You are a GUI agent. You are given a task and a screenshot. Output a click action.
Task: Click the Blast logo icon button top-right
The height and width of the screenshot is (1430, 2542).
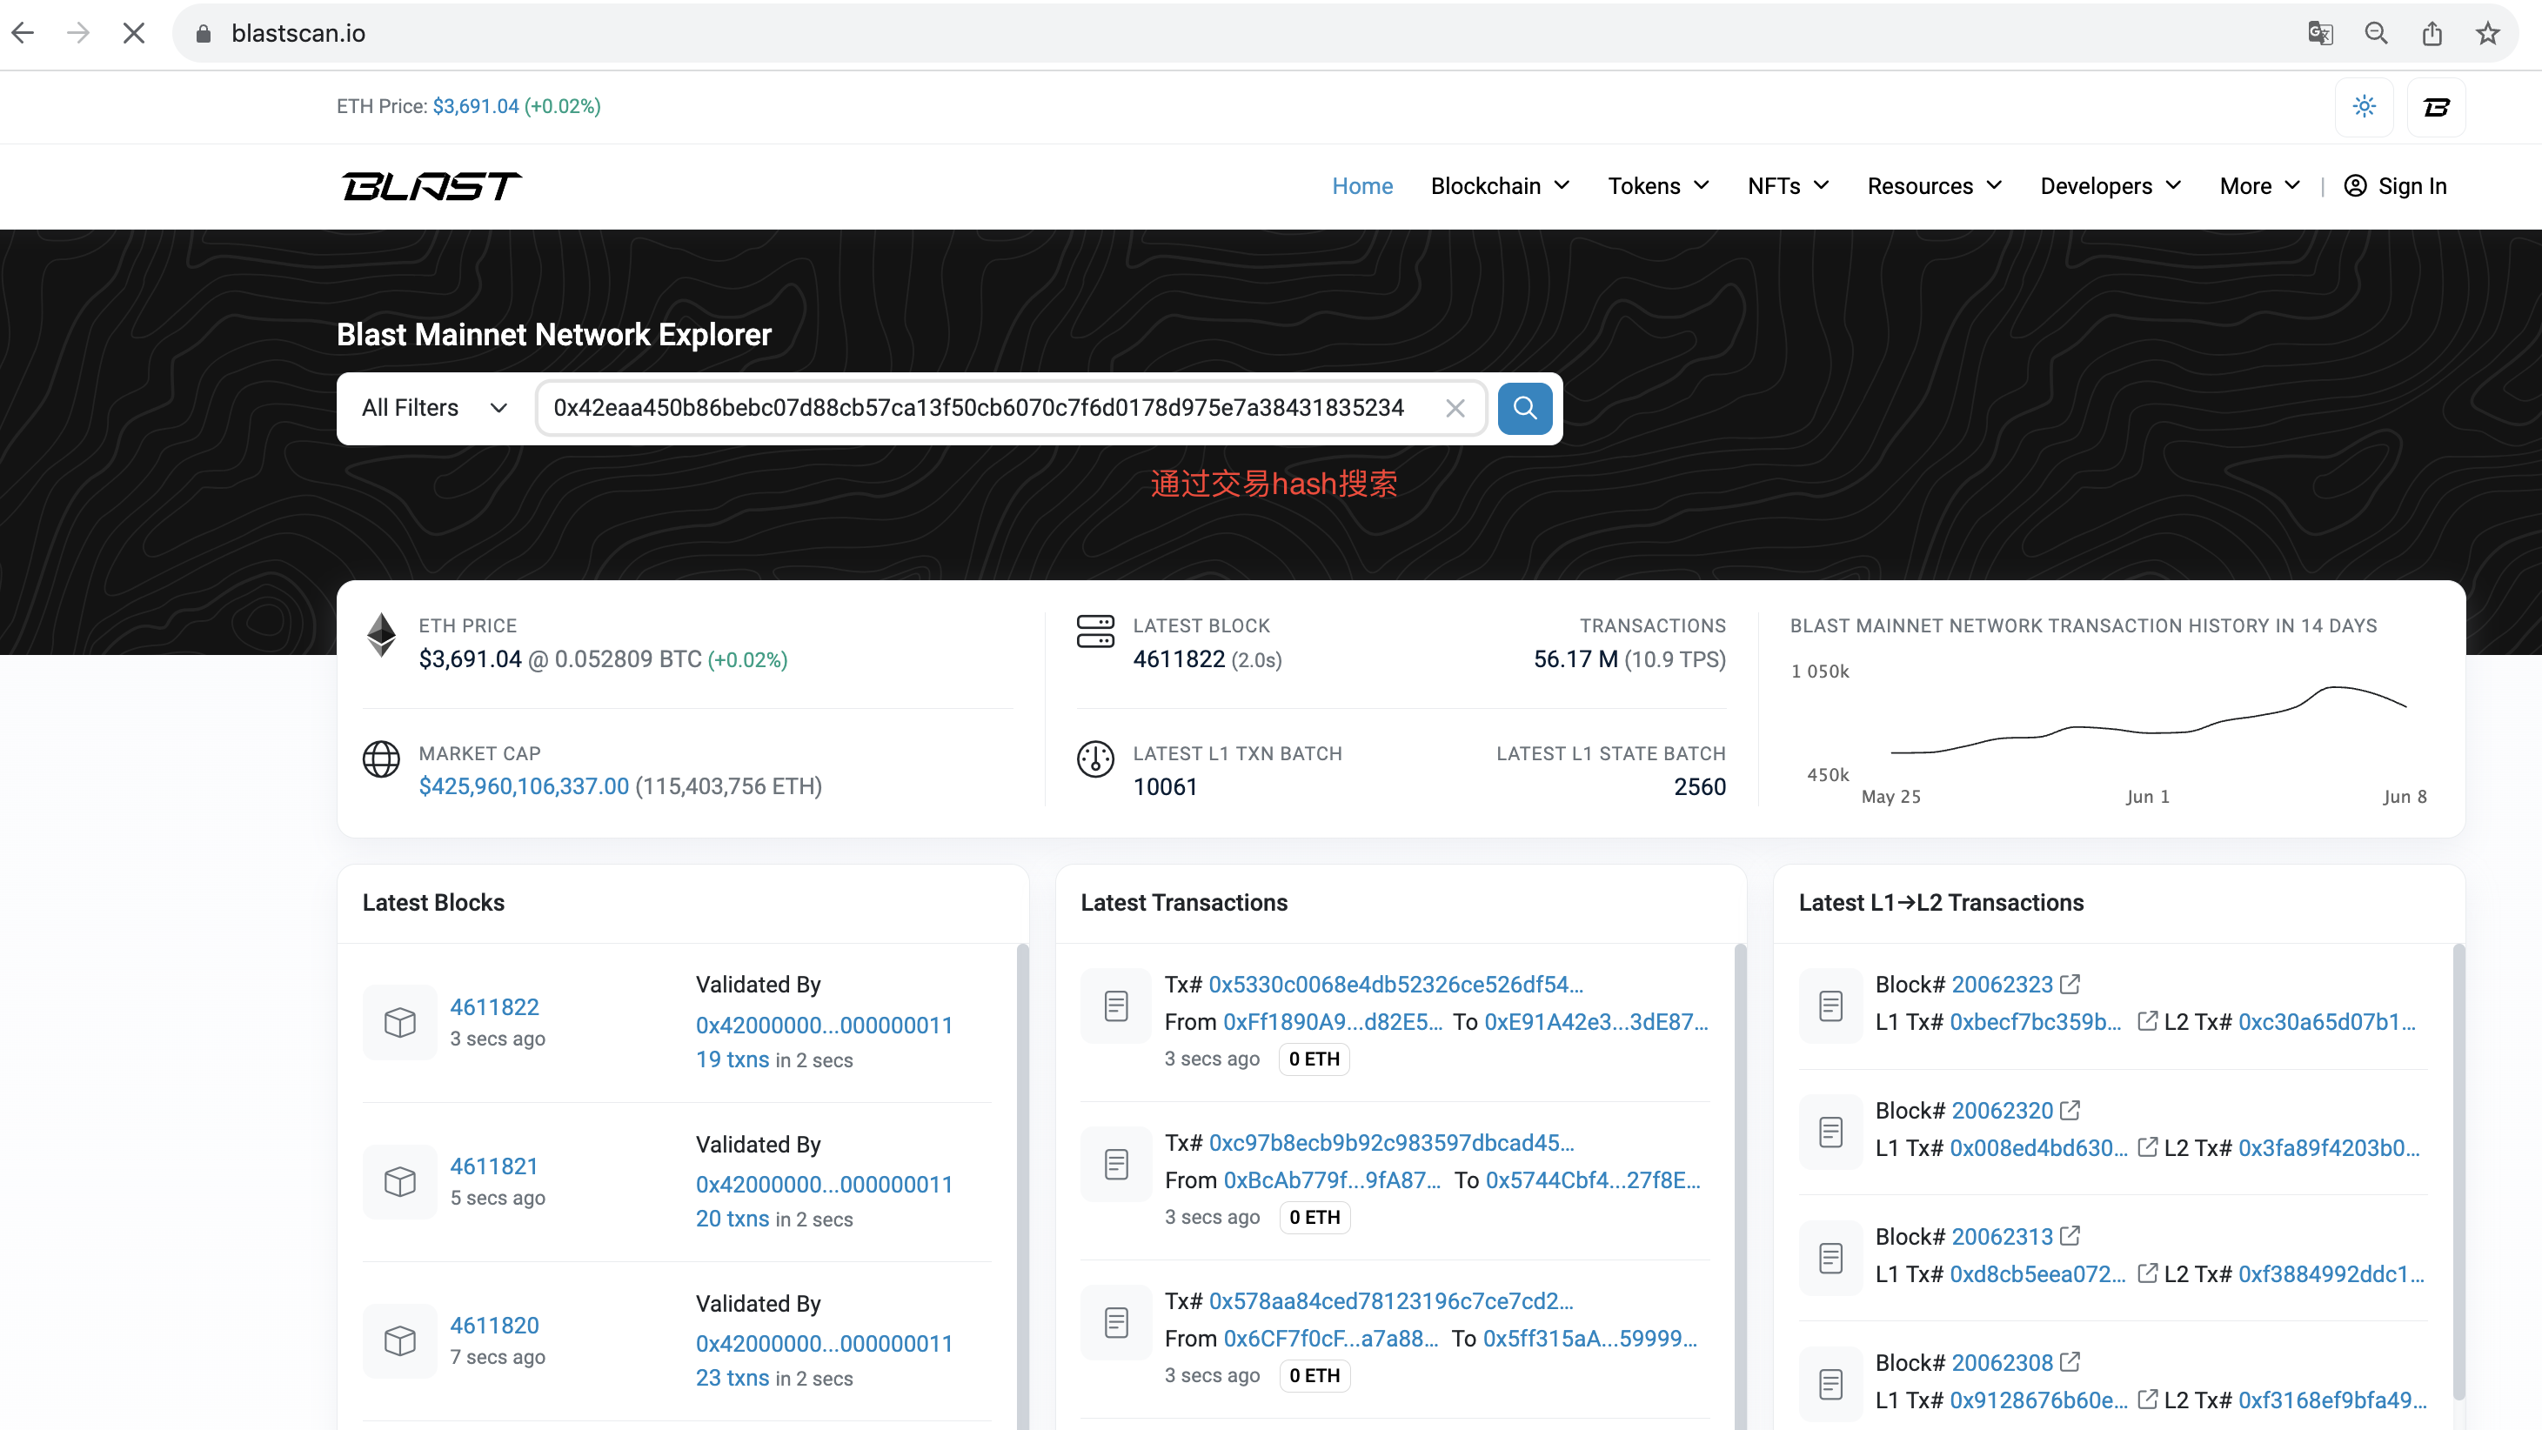(2435, 107)
